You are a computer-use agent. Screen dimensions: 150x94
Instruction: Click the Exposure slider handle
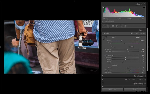127,49
